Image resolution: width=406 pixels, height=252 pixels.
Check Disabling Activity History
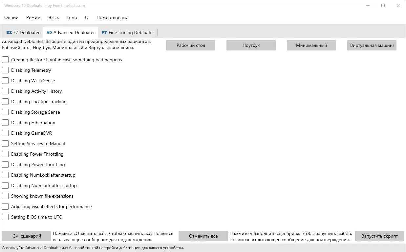pos(5,91)
